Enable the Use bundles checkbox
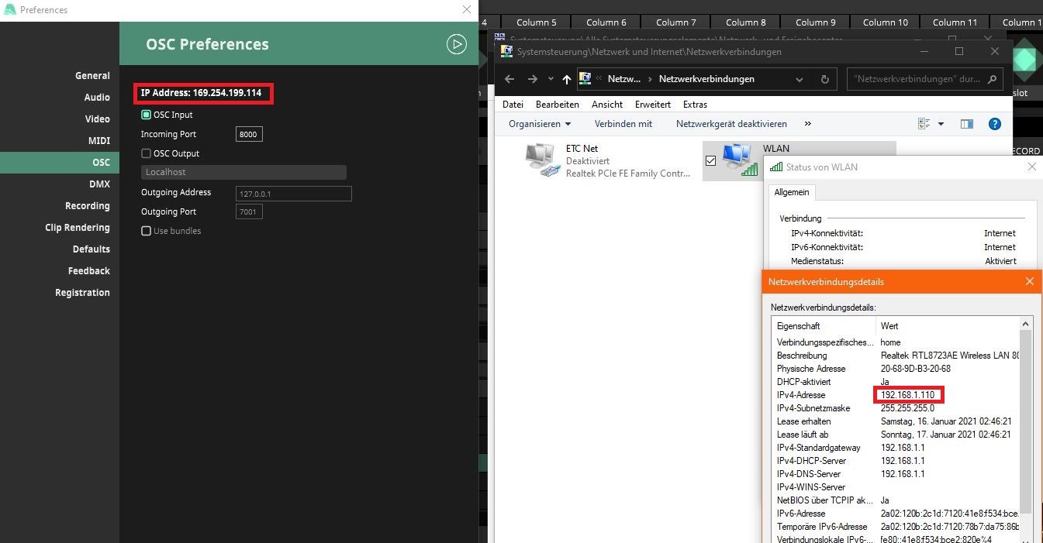 point(146,231)
